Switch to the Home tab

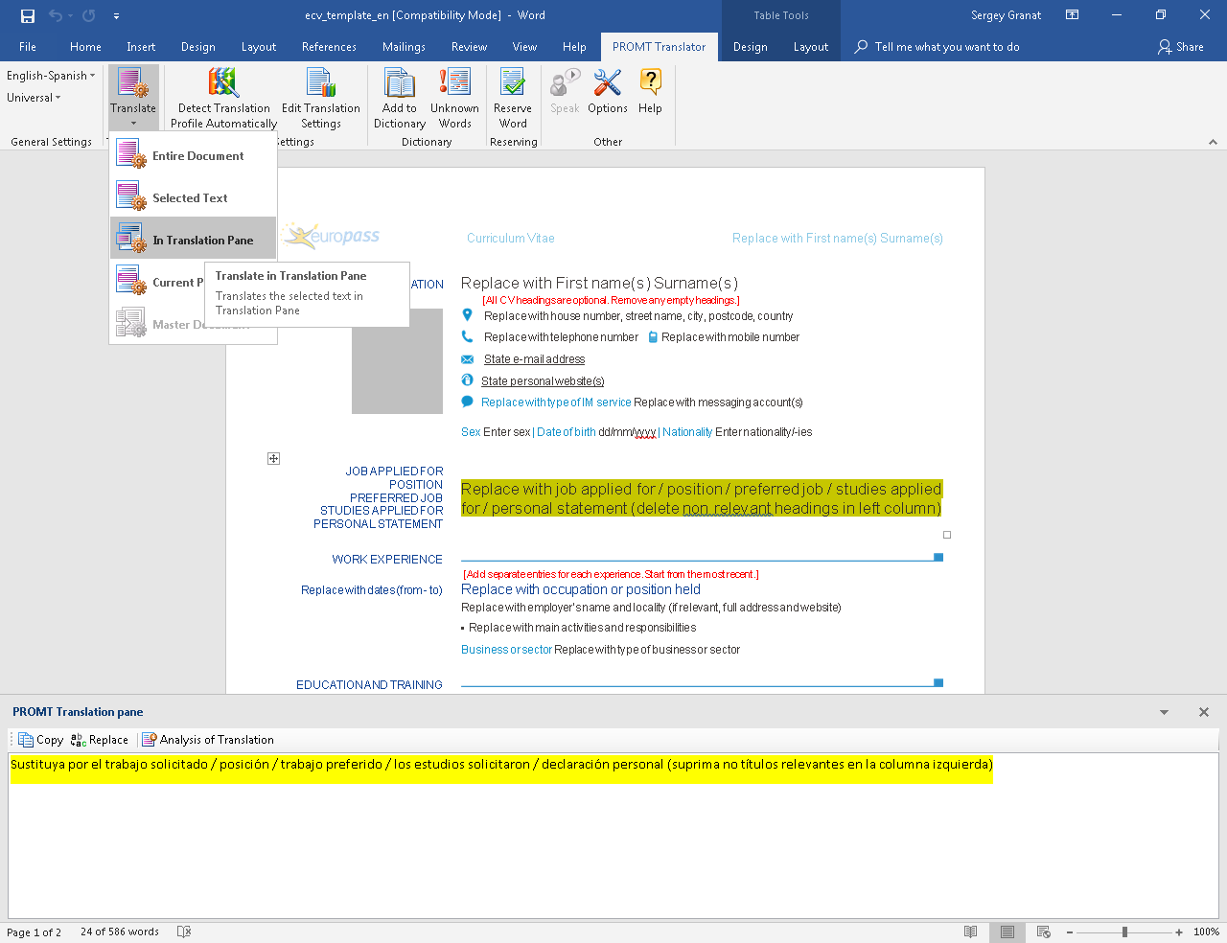85,46
